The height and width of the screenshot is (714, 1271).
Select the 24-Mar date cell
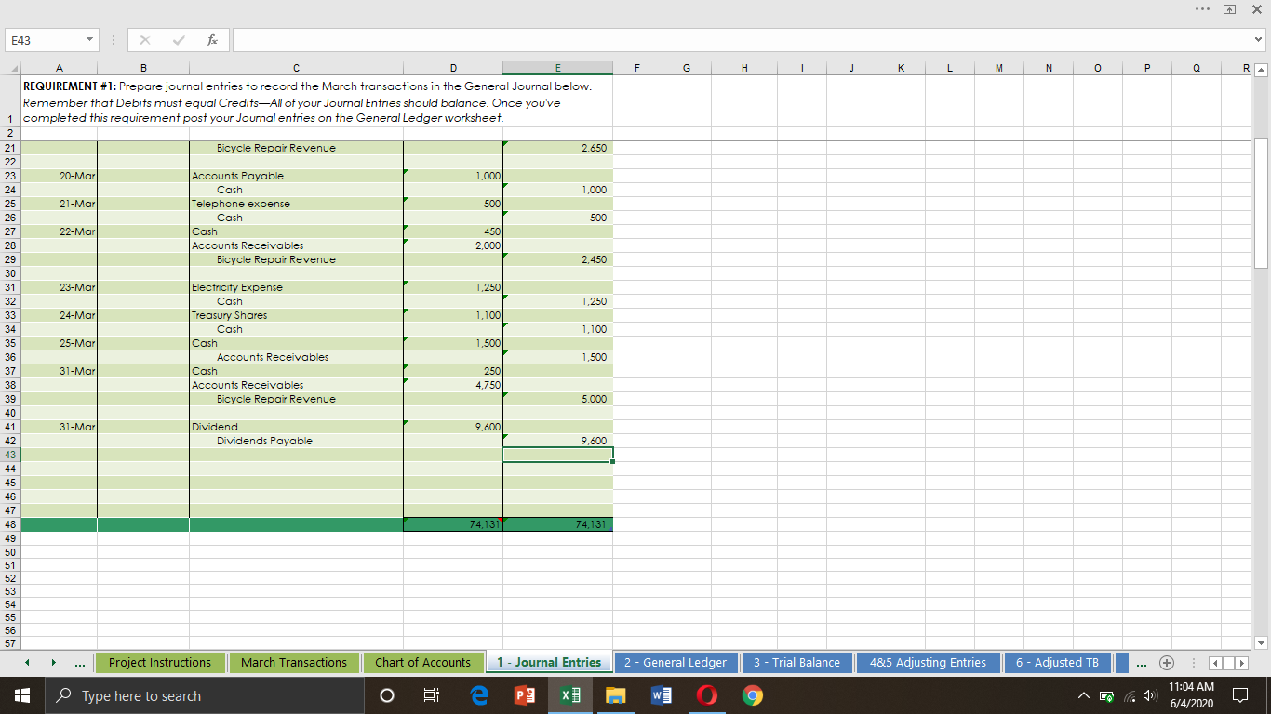(60, 315)
